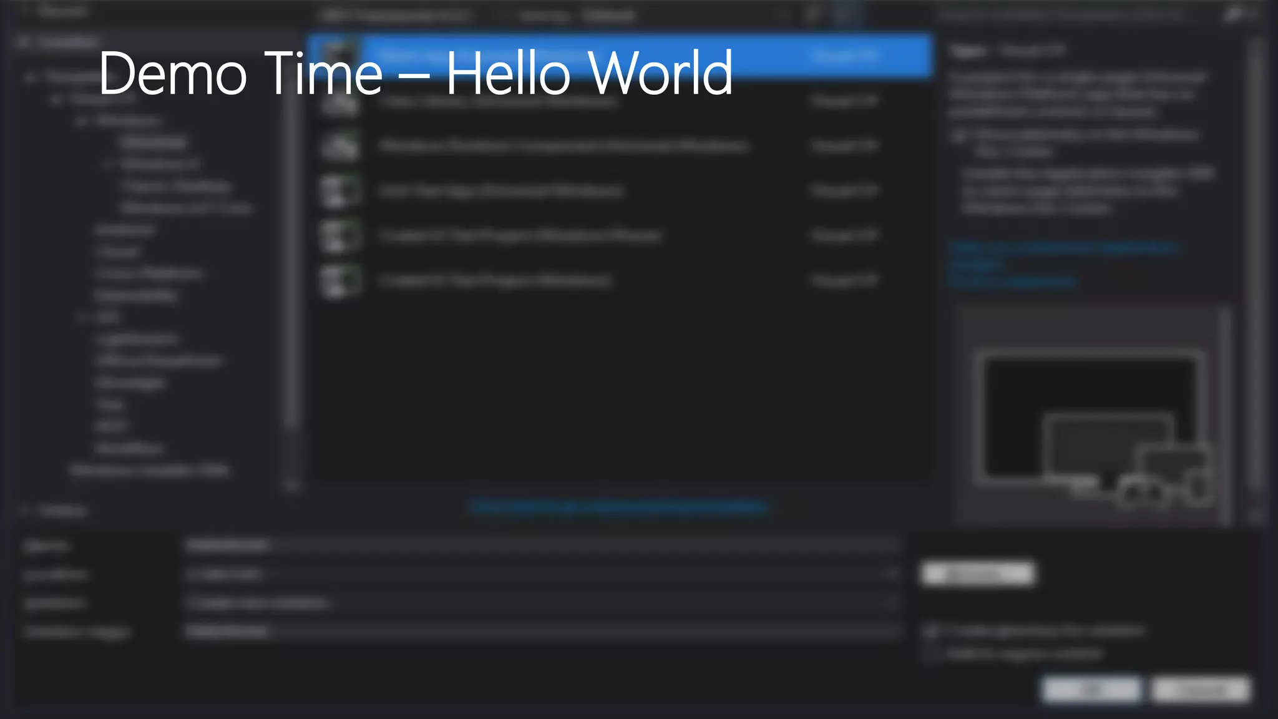Select the Unit Test App template icon
This screenshot has width=1278, height=719.
[x=340, y=191]
